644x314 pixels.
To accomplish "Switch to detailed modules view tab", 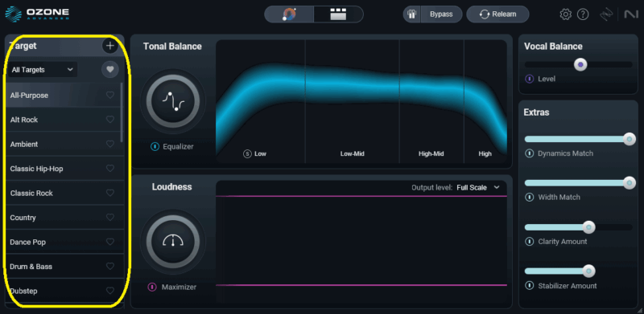I will 338,14.
